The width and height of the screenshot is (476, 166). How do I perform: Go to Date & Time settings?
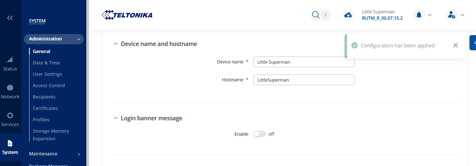(x=46, y=63)
